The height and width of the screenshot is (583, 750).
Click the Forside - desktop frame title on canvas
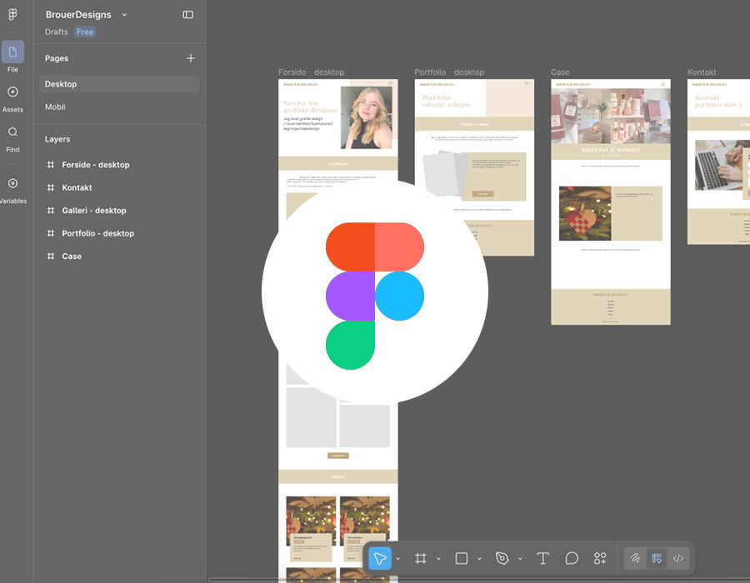coord(312,72)
